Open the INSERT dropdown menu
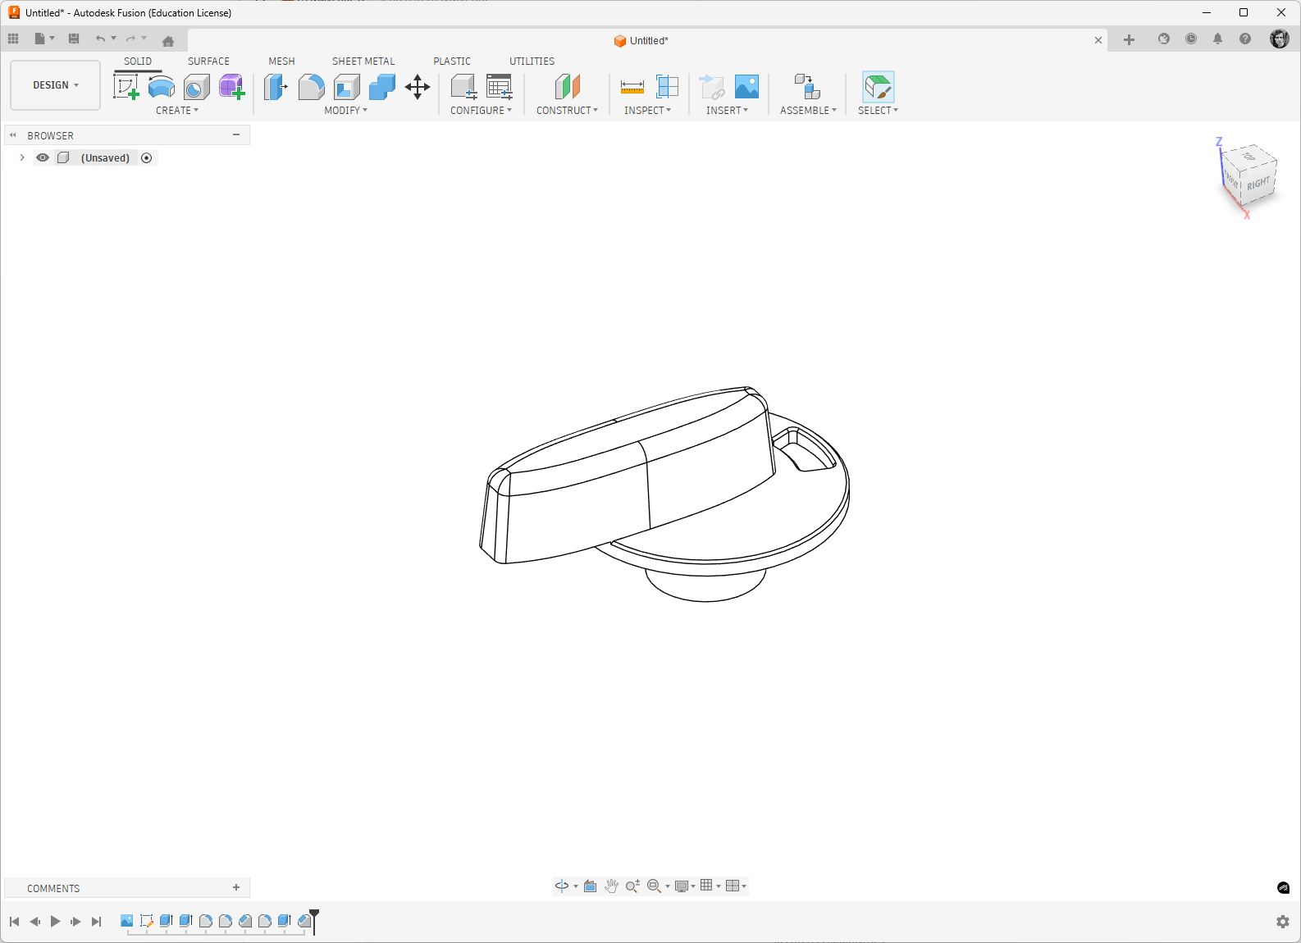The image size is (1301, 943). coord(727,111)
